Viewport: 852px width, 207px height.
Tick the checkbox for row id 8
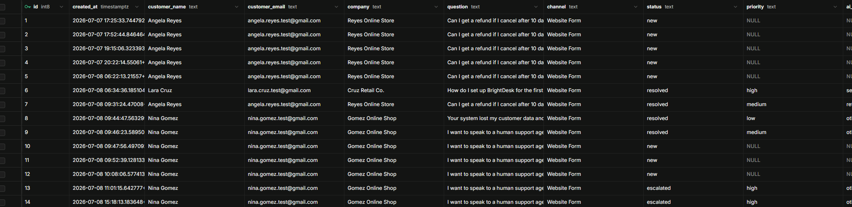pos(2,118)
